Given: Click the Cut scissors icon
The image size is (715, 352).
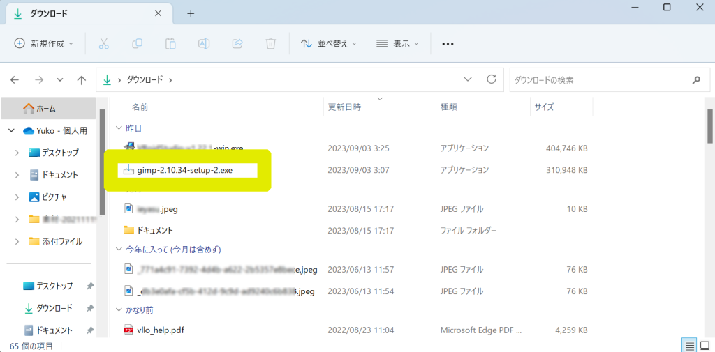Looking at the screenshot, I should click(104, 44).
